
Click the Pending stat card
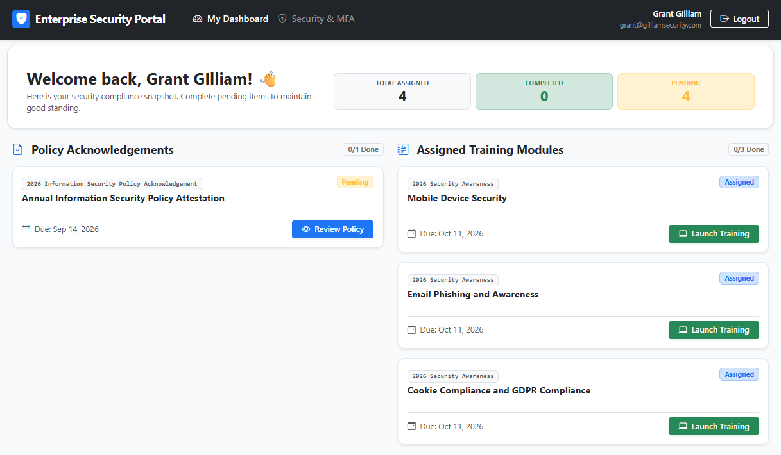(x=686, y=91)
